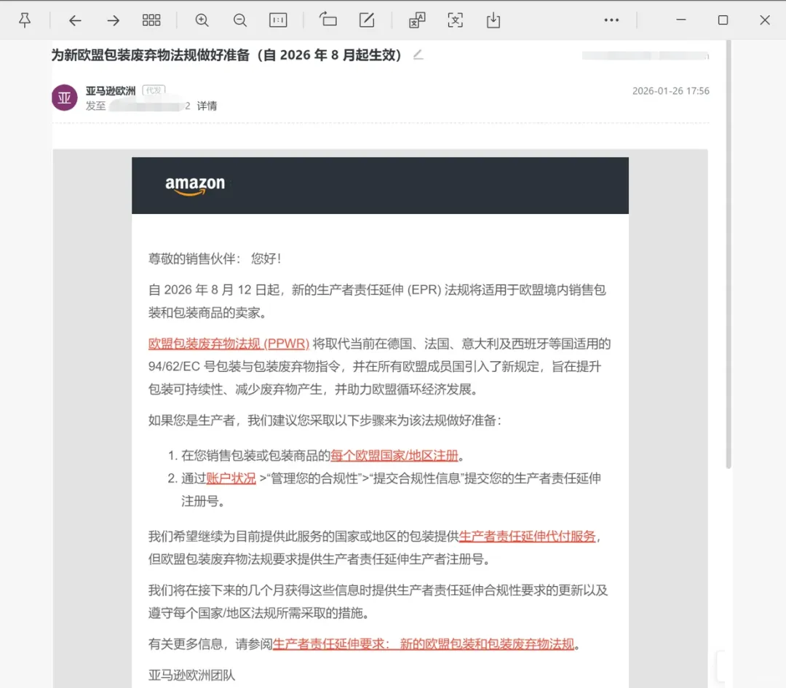Viewport: 786px width, 688px height.
Task: Open the edit/annotate image tool
Action: click(x=368, y=20)
